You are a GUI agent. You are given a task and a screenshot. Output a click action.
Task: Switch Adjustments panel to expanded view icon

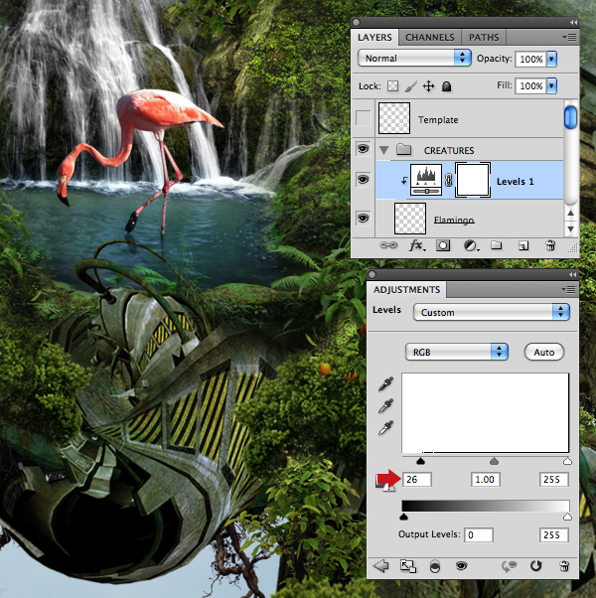click(x=408, y=566)
